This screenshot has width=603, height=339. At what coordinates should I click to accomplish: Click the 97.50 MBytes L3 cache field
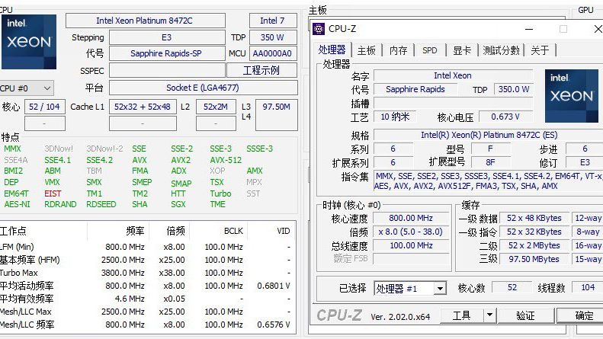[x=534, y=259]
